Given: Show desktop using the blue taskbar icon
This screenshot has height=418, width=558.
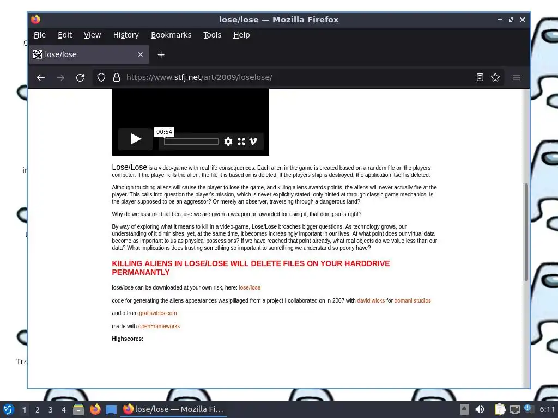Looking at the screenshot, I should point(111,410).
